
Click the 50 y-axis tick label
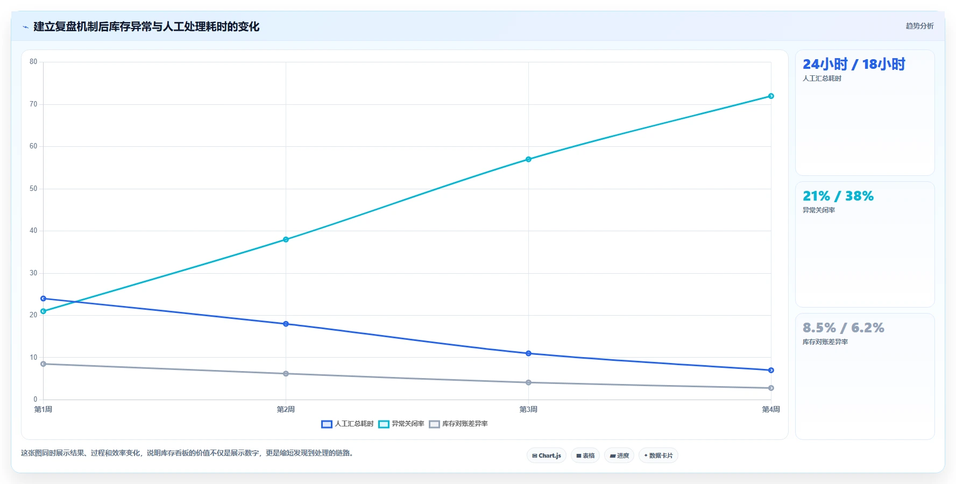pos(33,189)
